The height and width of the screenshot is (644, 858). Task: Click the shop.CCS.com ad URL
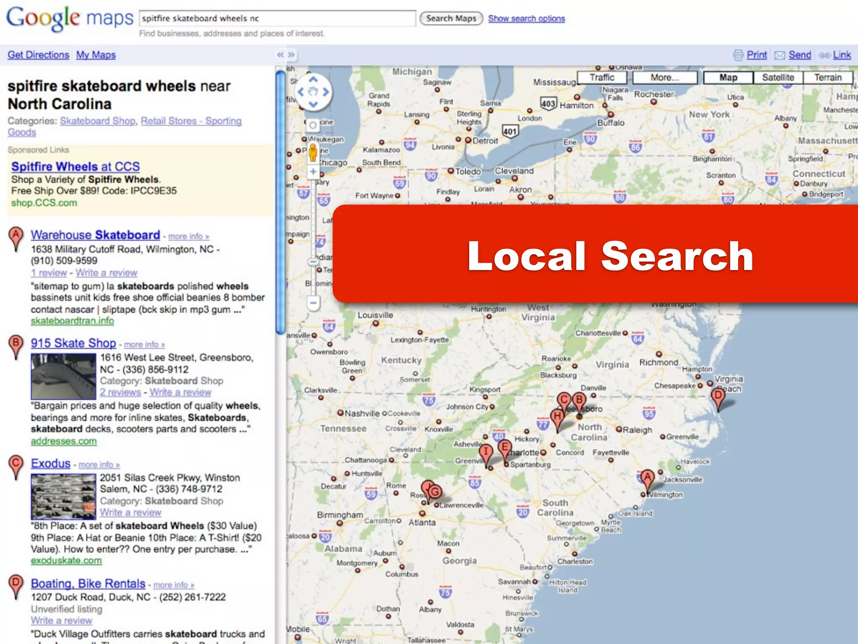pyautogui.click(x=44, y=203)
